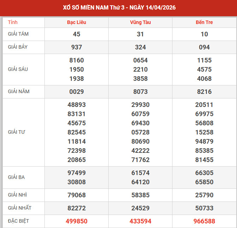The image size is (237, 228).
Task: Click Bến Tre fifth prize 8216
Action: [x=204, y=92]
